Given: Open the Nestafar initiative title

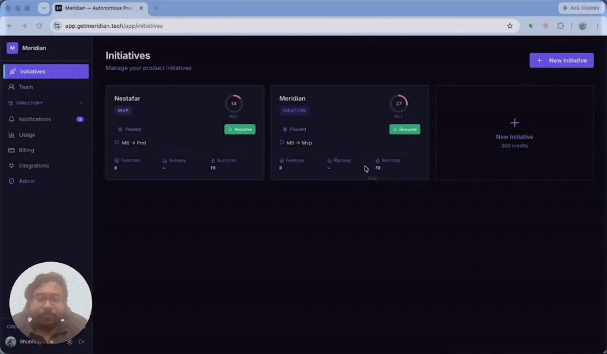Looking at the screenshot, I should coord(127,98).
